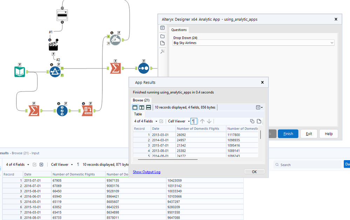The width and height of the screenshot is (350, 220).
Task: Select the gray Dynamic Rename tool
Action: (115, 40)
